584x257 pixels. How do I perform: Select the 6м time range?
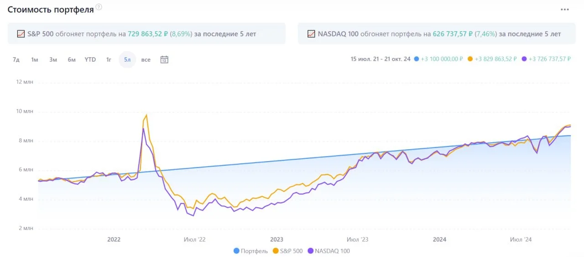(72, 59)
